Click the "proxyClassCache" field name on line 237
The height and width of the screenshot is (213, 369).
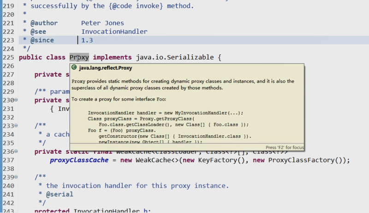(x=79, y=160)
